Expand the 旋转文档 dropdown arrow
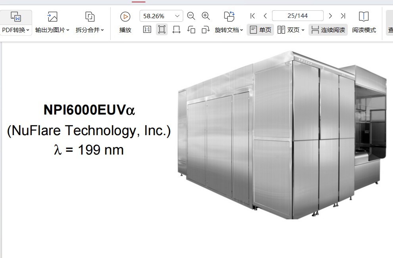The image size is (393, 258). point(242,30)
